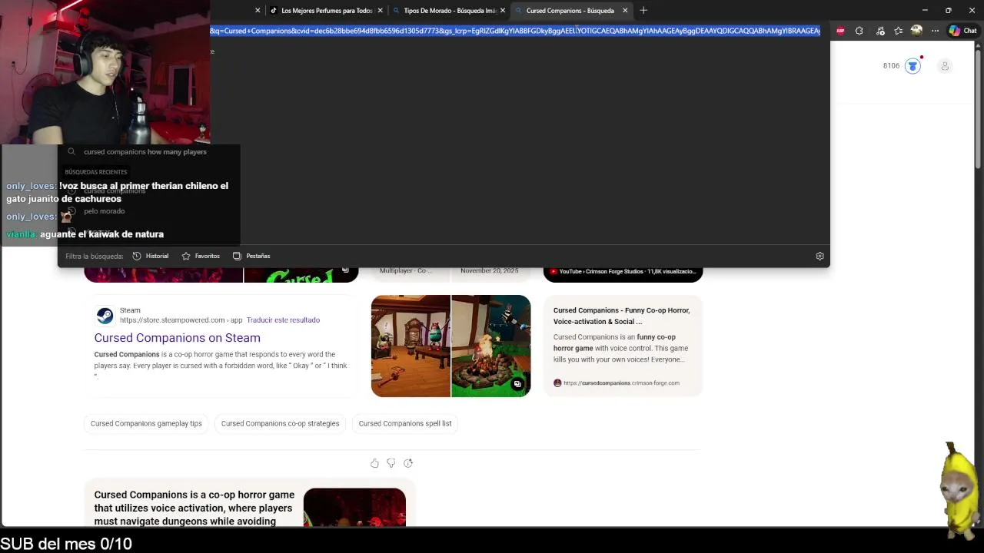Pick recent search 'pelo morado'

(104, 211)
